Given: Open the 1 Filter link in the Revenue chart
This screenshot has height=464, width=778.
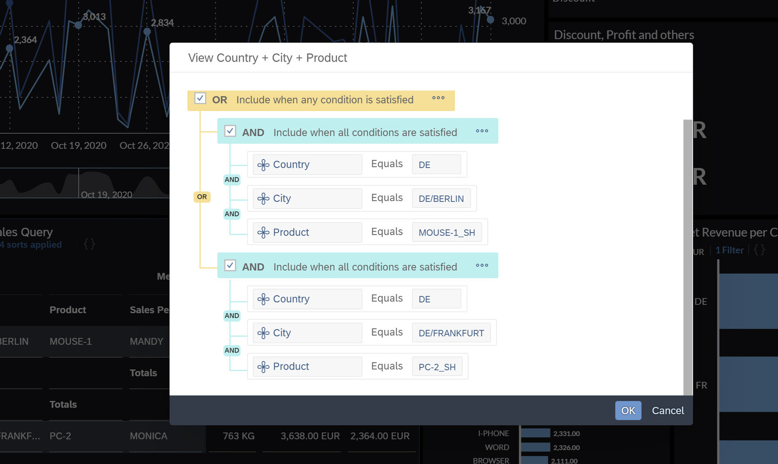Looking at the screenshot, I should click(x=729, y=250).
